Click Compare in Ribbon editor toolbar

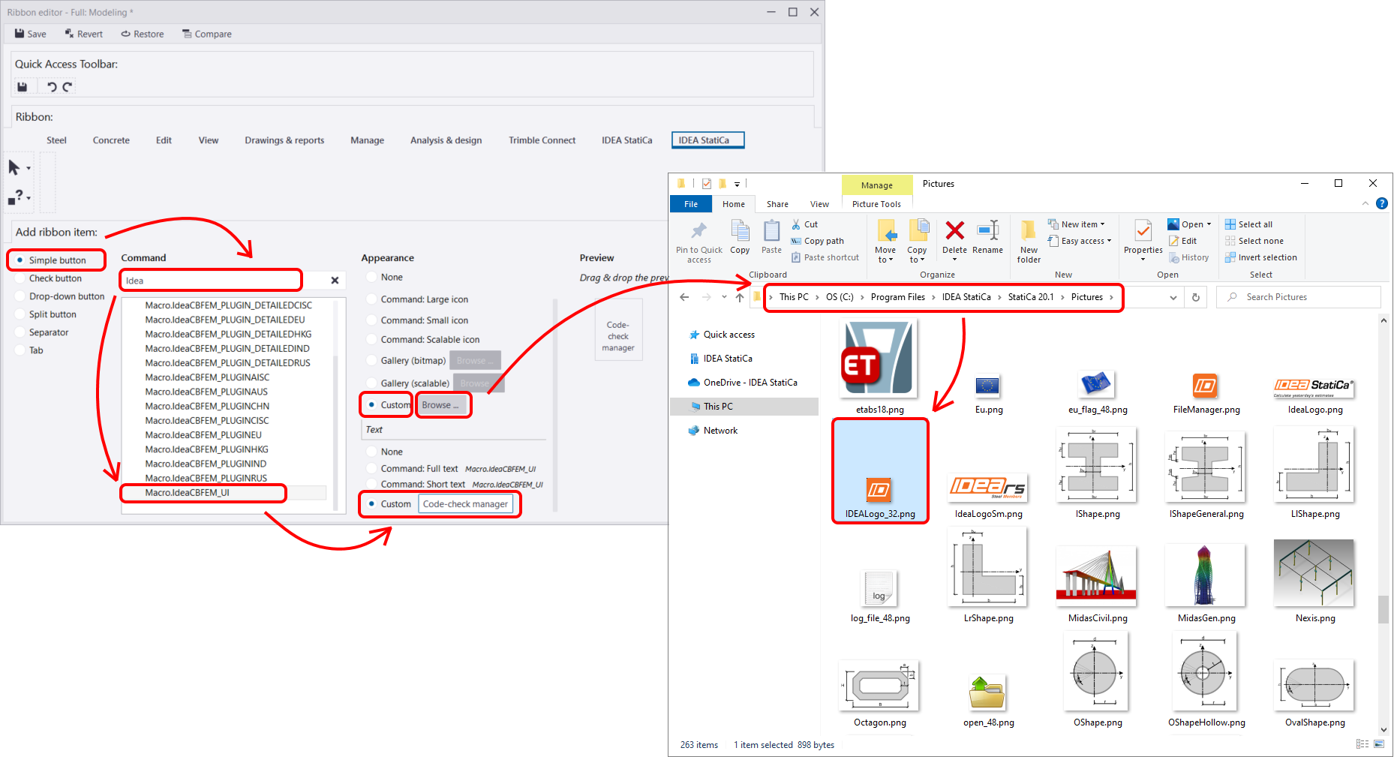tap(207, 34)
